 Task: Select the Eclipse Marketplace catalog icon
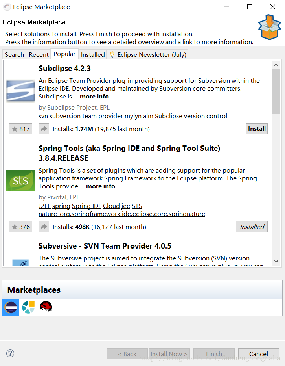click(11, 307)
